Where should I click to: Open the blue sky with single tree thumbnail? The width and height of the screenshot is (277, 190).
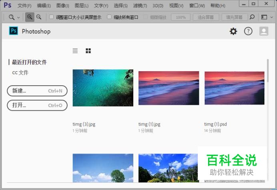pos(103,168)
